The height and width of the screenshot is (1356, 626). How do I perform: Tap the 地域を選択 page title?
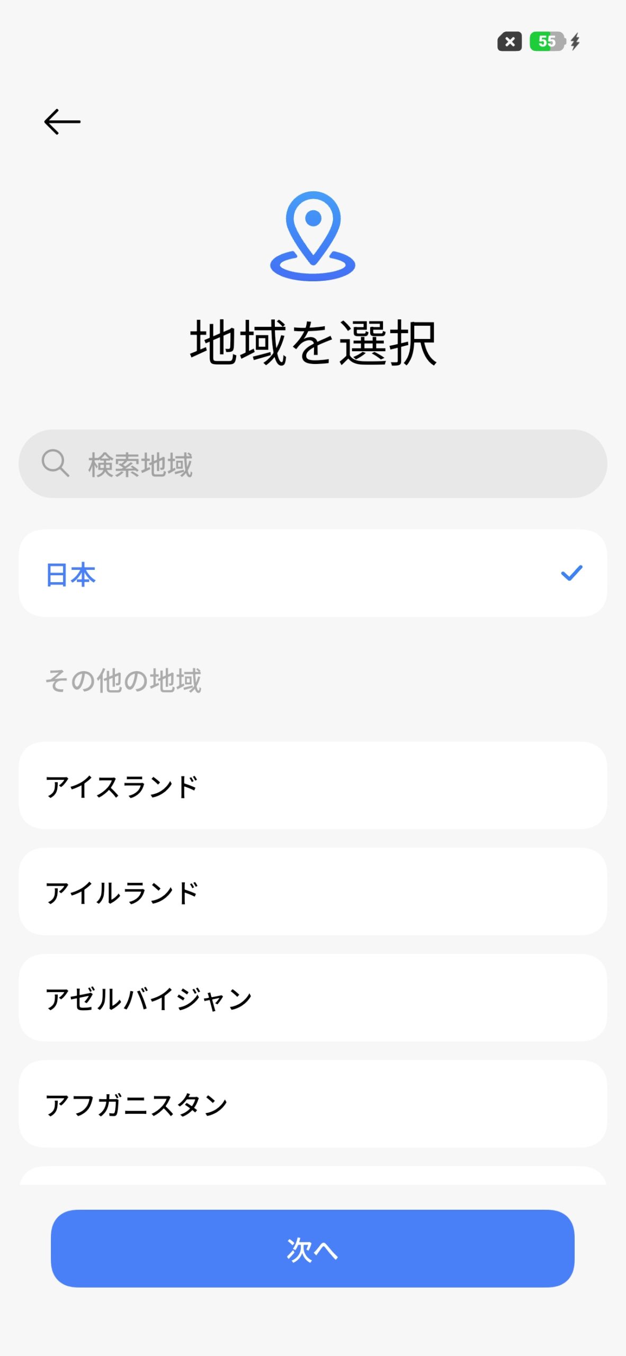tap(313, 343)
